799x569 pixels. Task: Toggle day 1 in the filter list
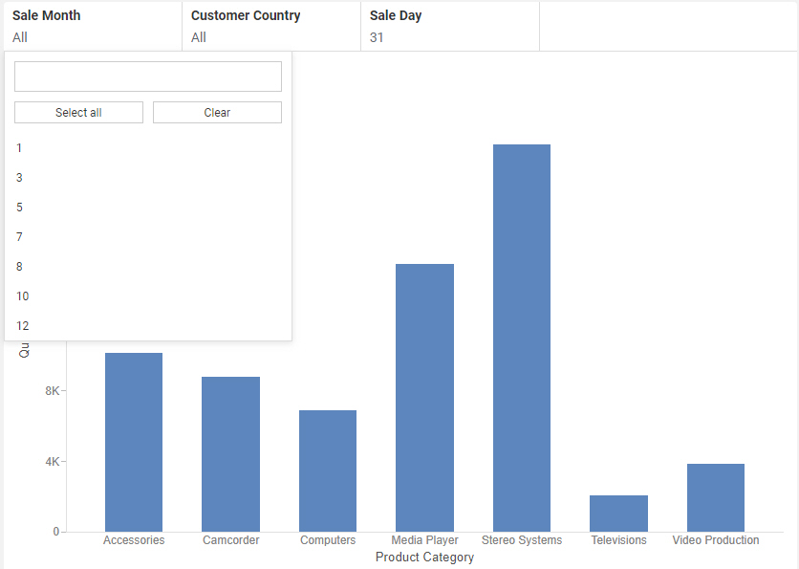pyautogui.click(x=19, y=147)
